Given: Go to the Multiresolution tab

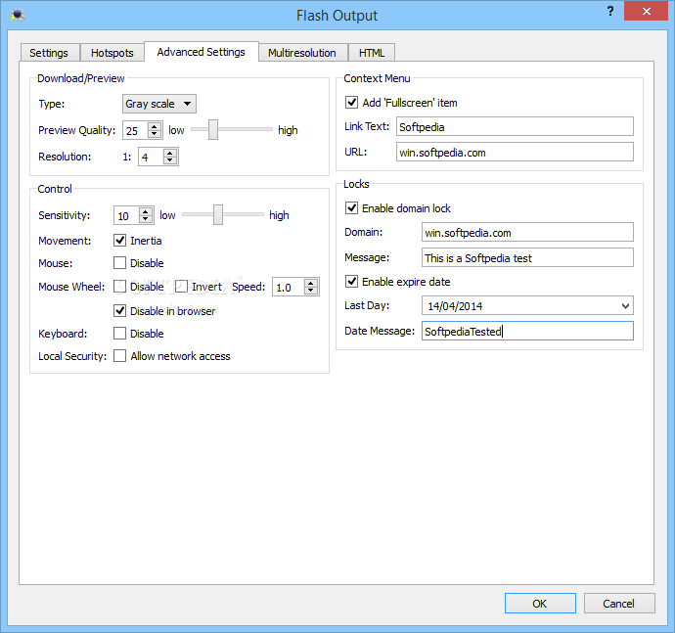Looking at the screenshot, I should click(301, 53).
